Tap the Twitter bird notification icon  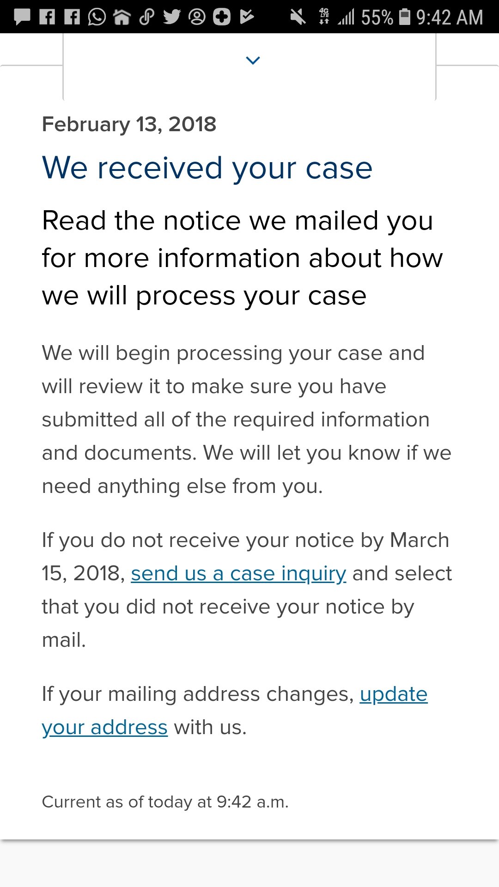(x=172, y=17)
